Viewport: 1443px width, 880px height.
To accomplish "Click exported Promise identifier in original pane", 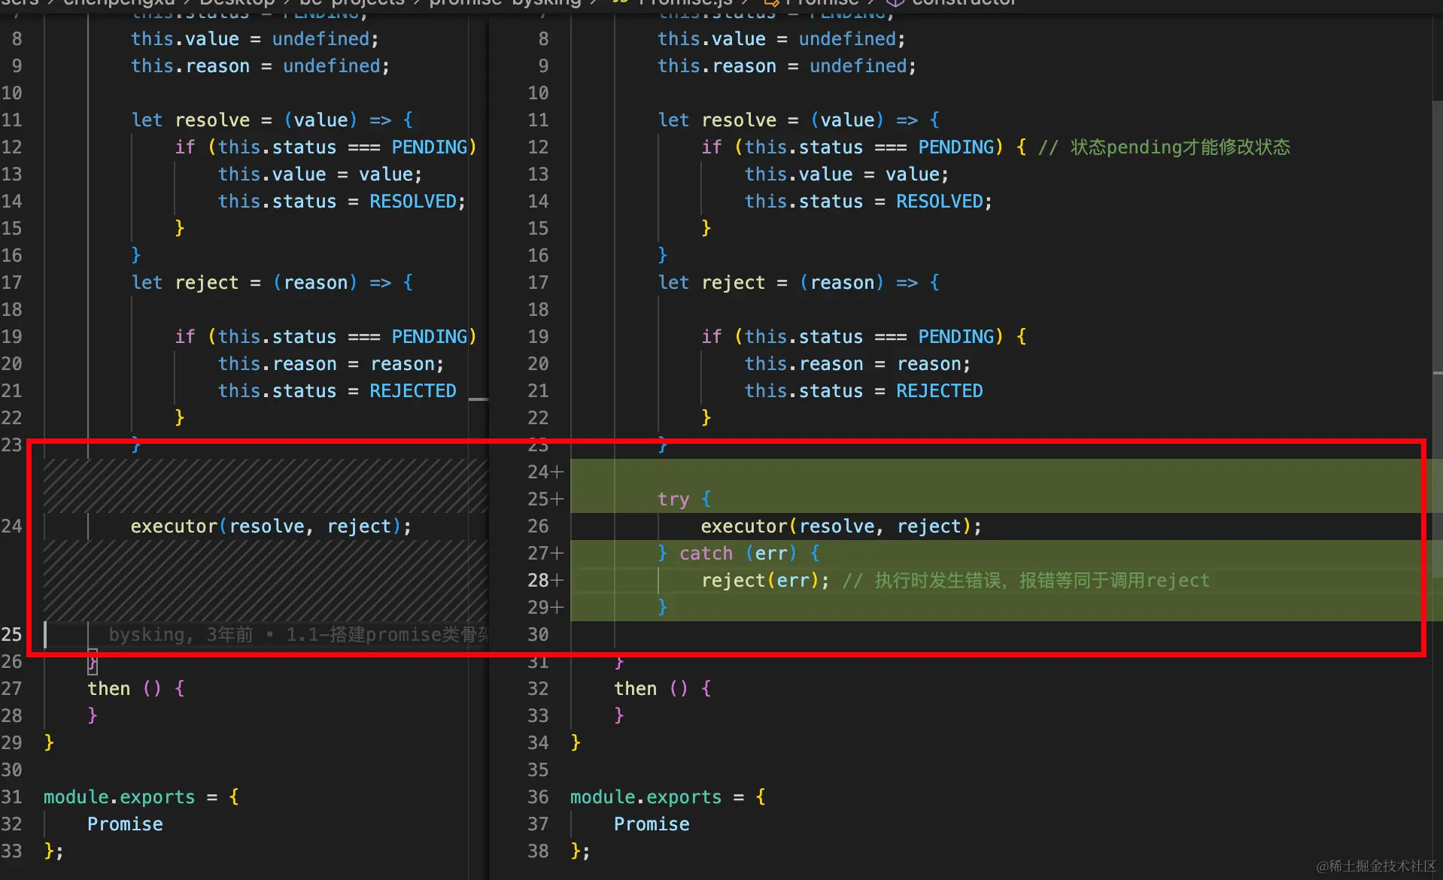I will click(125, 824).
